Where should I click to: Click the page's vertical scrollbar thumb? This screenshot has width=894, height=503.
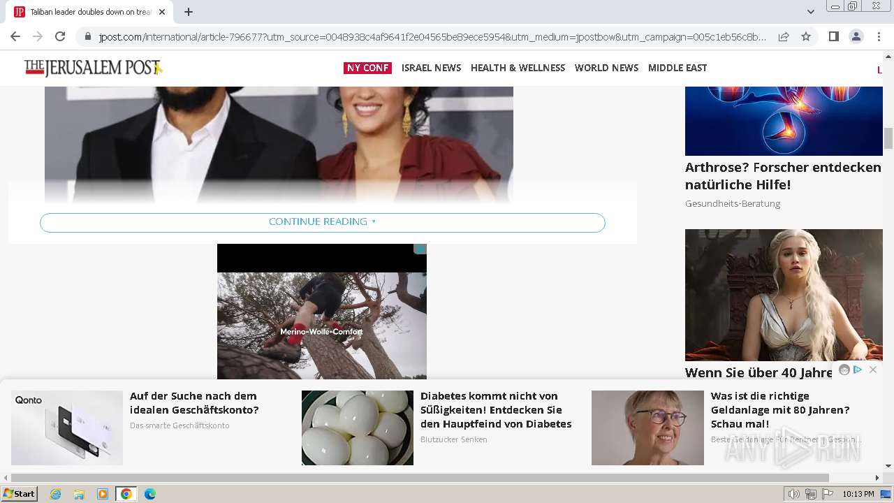coord(888,138)
